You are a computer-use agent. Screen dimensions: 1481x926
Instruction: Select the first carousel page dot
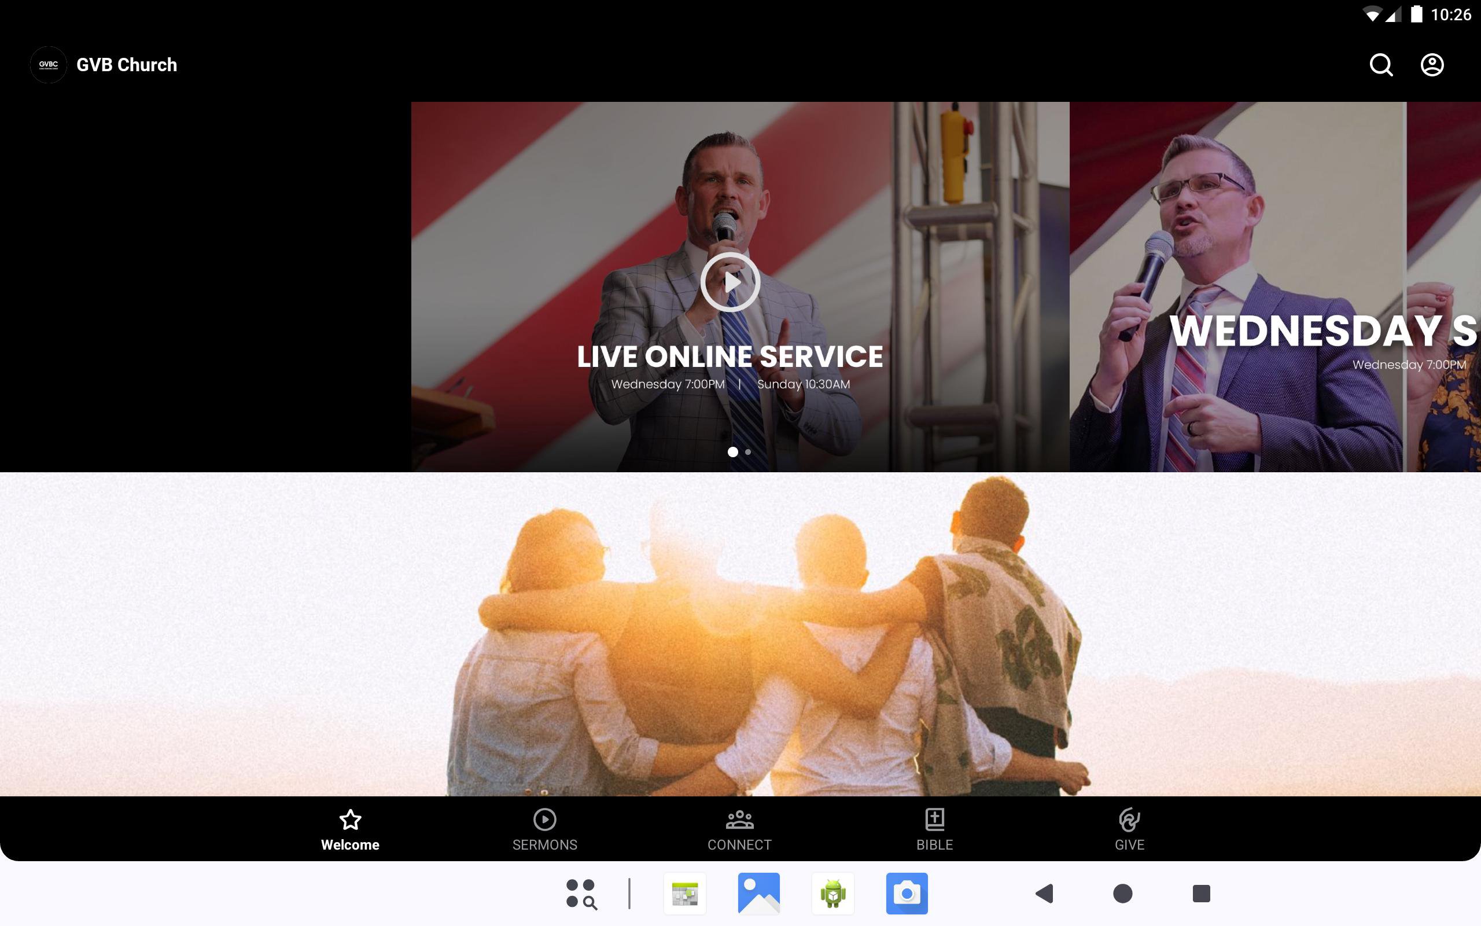click(732, 452)
